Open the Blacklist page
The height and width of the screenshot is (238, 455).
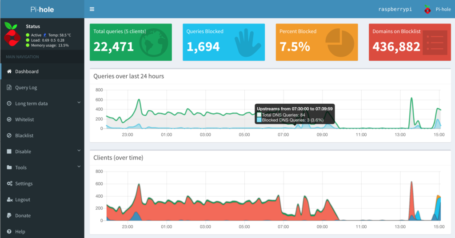(42, 135)
